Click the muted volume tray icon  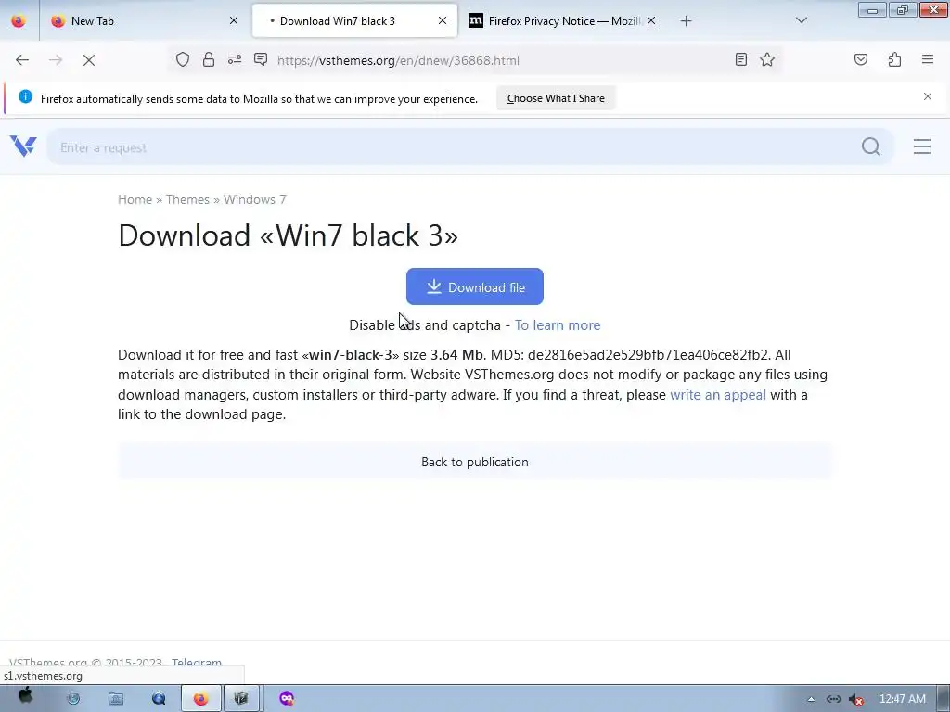(855, 699)
